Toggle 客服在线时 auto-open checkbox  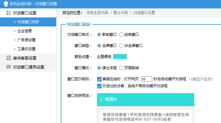[100, 79]
